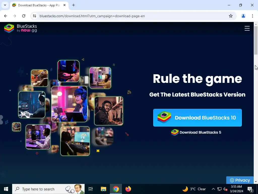Select the Download BlueStacks tab

click(39, 5)
